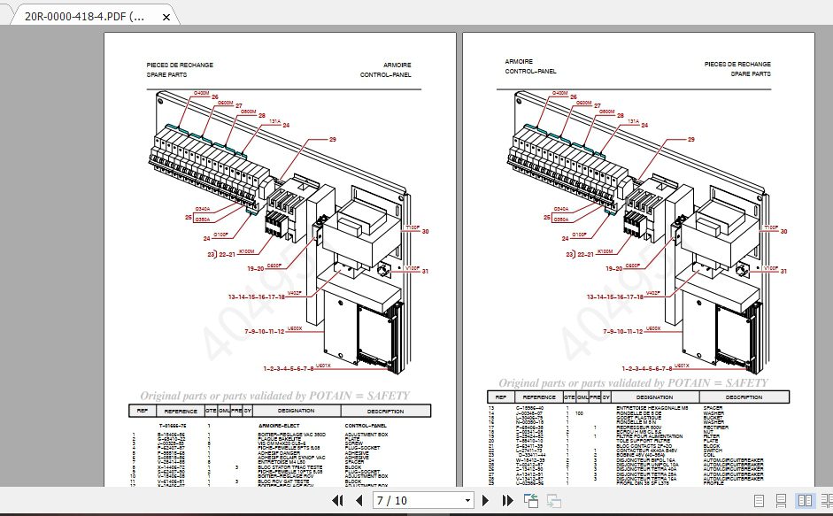Image resolution: width=833 pixels, height=516 pixels.
Task: Enable continuous scrolling page layout
Action: (779, 501)
